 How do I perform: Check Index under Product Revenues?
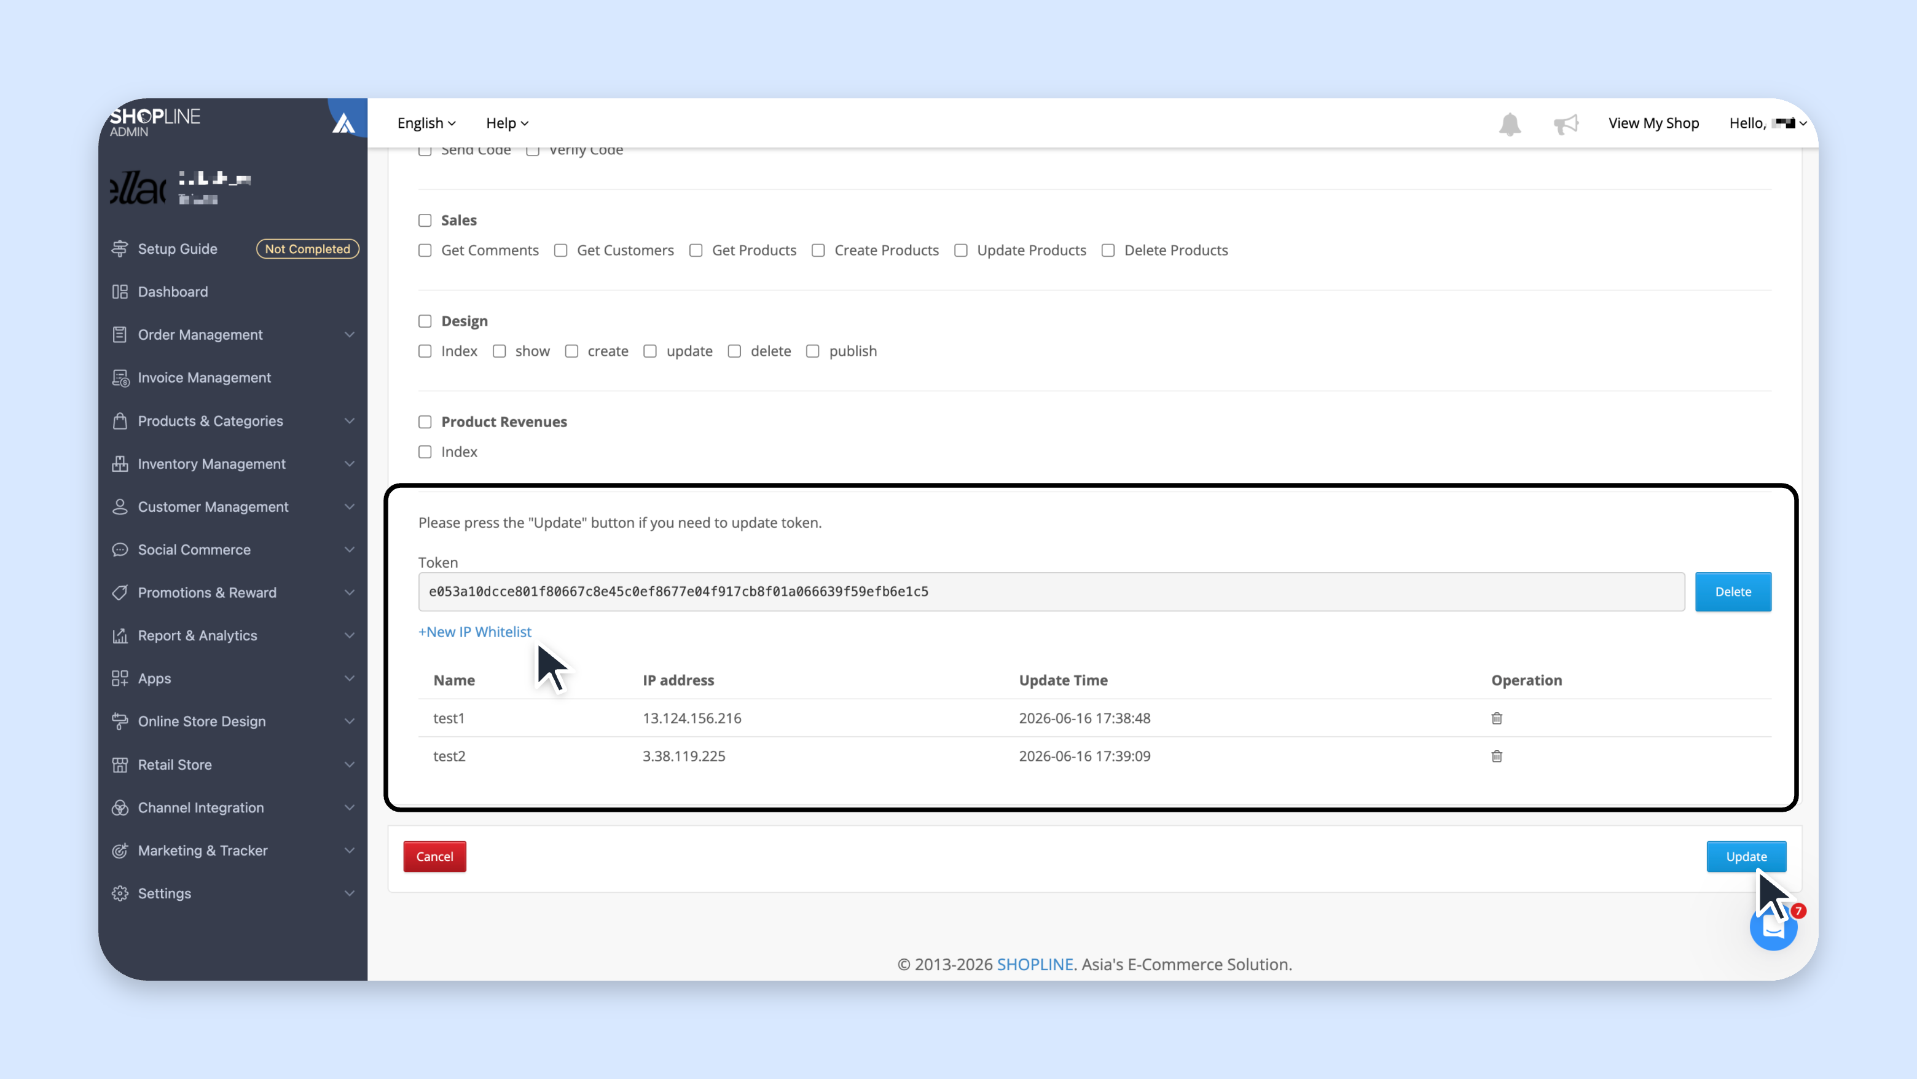pos(425,452)
